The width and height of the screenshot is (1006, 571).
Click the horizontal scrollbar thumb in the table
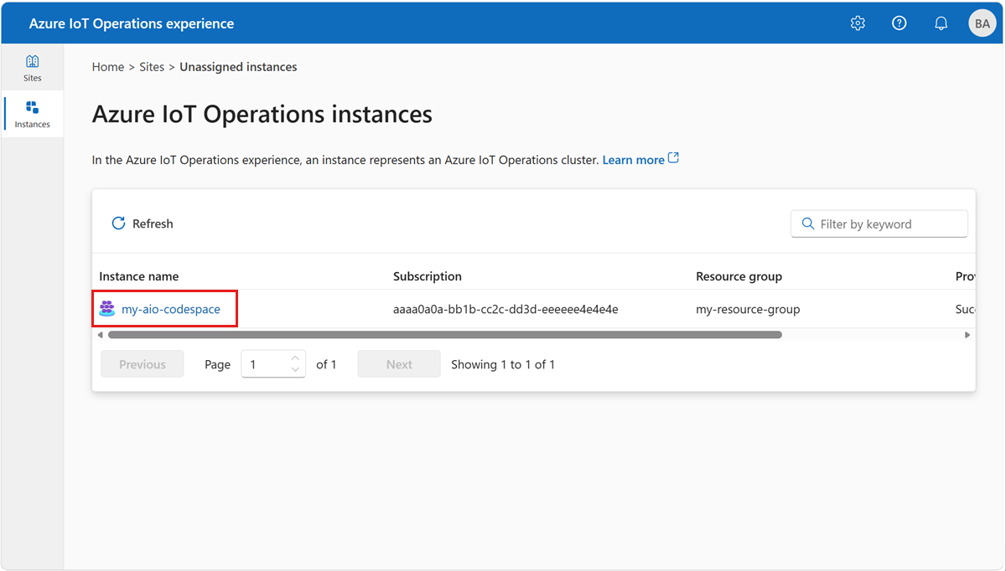point(445,335)
